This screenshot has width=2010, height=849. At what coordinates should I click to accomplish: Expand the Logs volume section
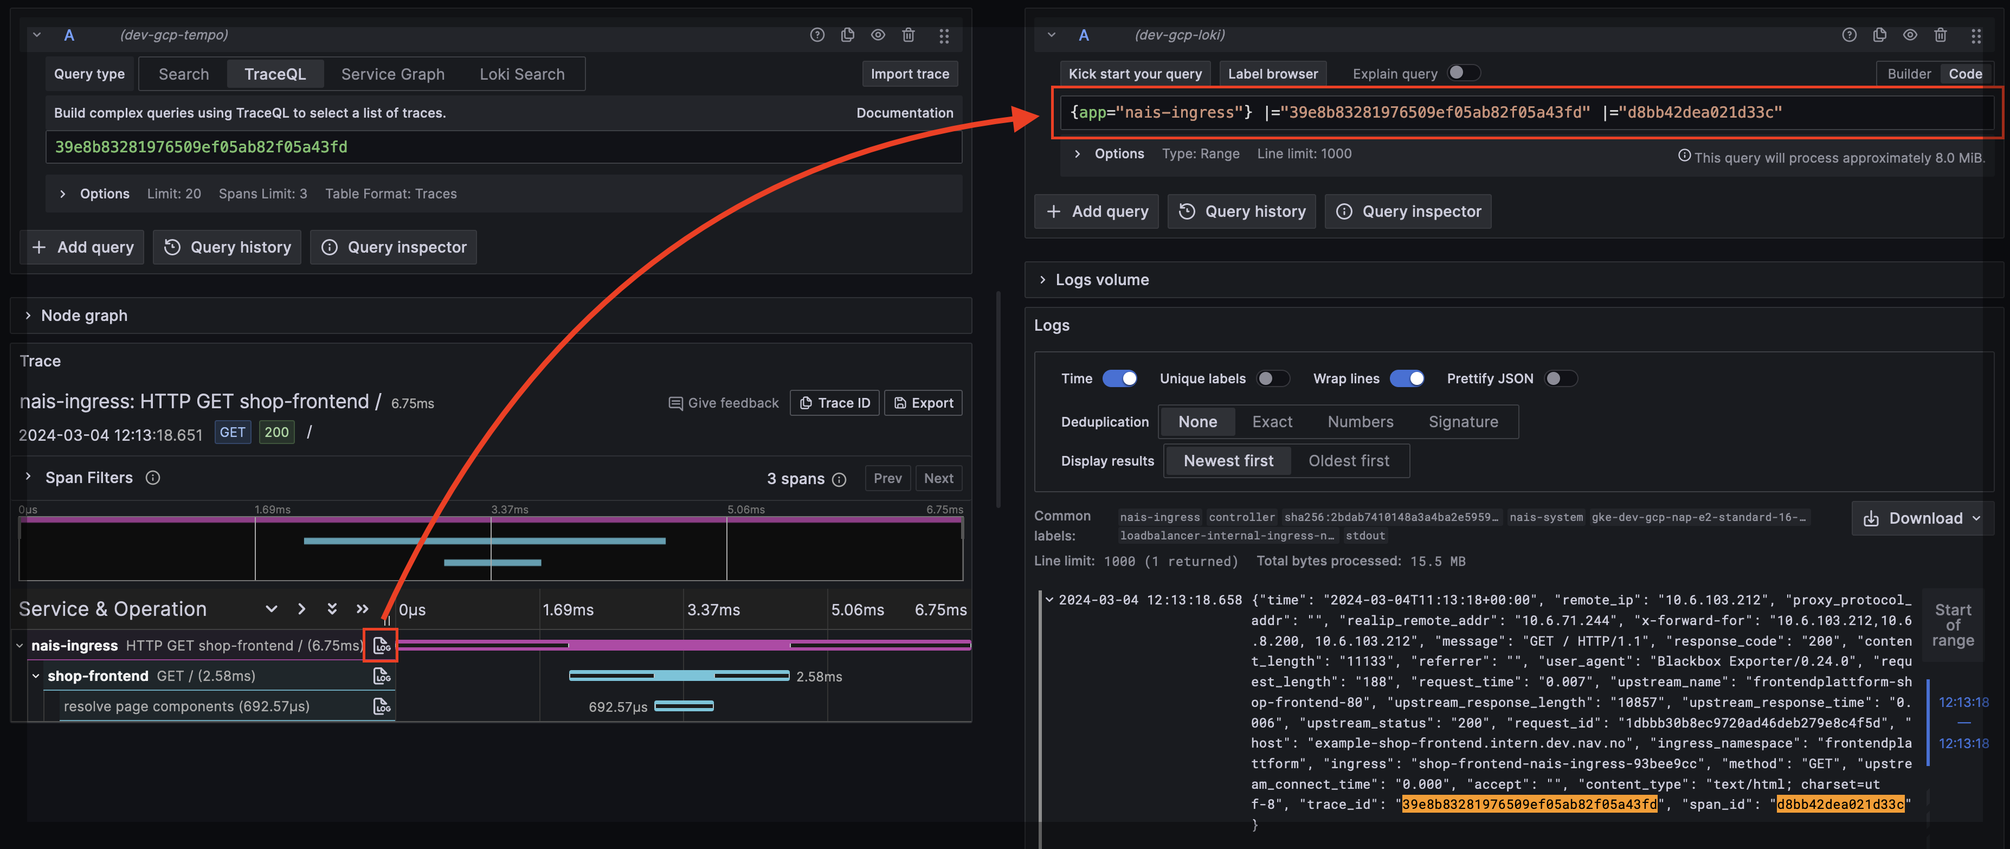coord(1101,279)
